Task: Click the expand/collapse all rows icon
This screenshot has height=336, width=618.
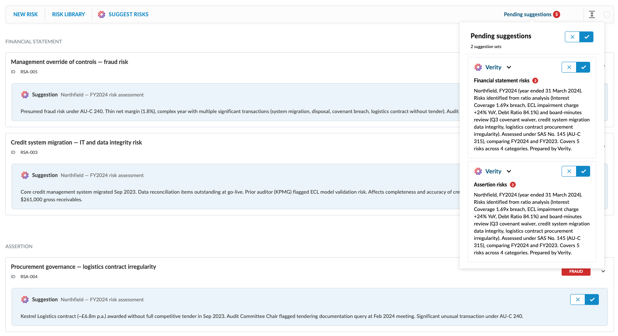Action: (592, 14)
